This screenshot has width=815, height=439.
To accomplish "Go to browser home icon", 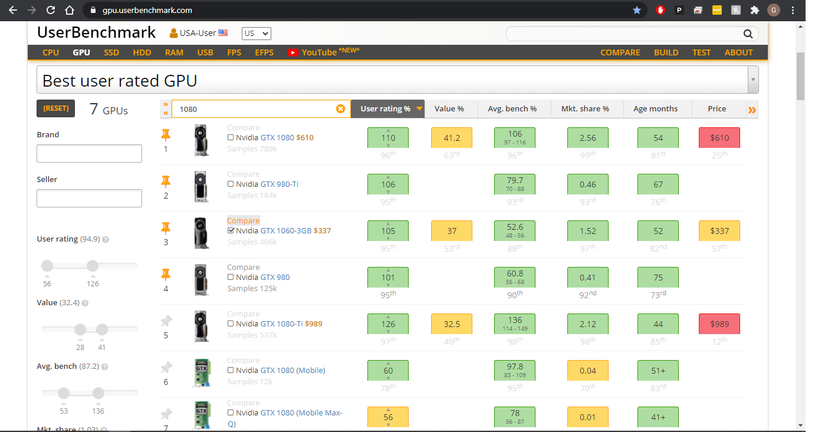I will coord(70,10).
